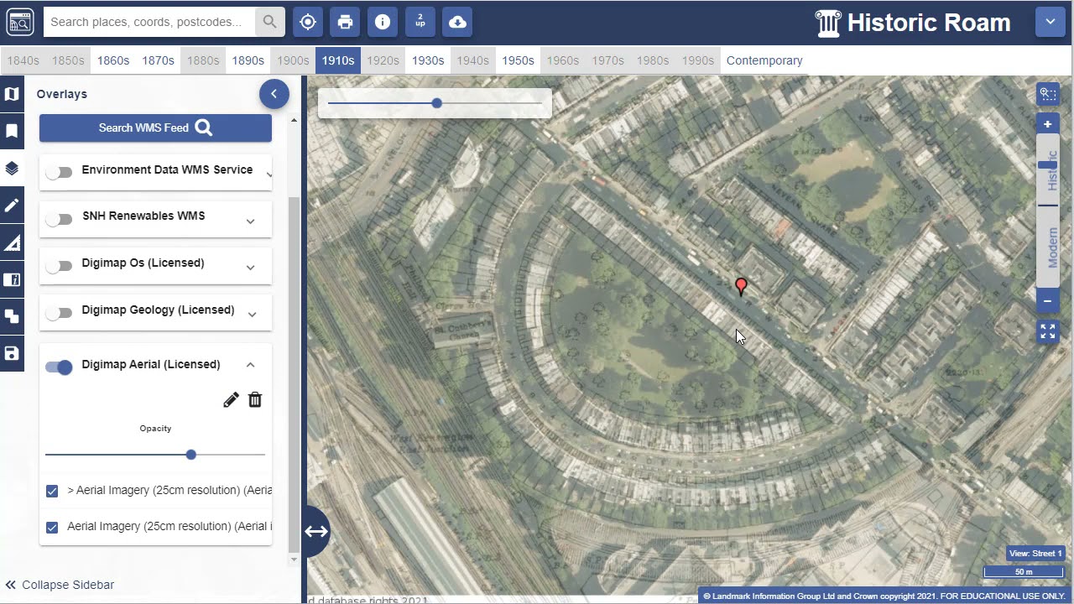Image resolution: width=1074 pixels, height=604 pixels.
Task: Open the map information sidebar icon
Action: [12, 280]
